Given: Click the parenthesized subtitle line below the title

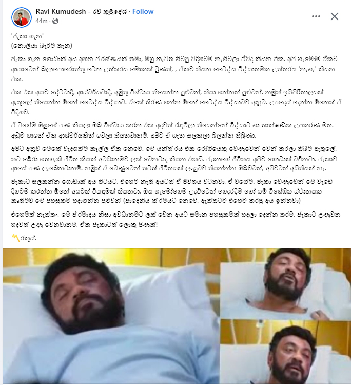Looking at the screenshot, I should 42,46.
